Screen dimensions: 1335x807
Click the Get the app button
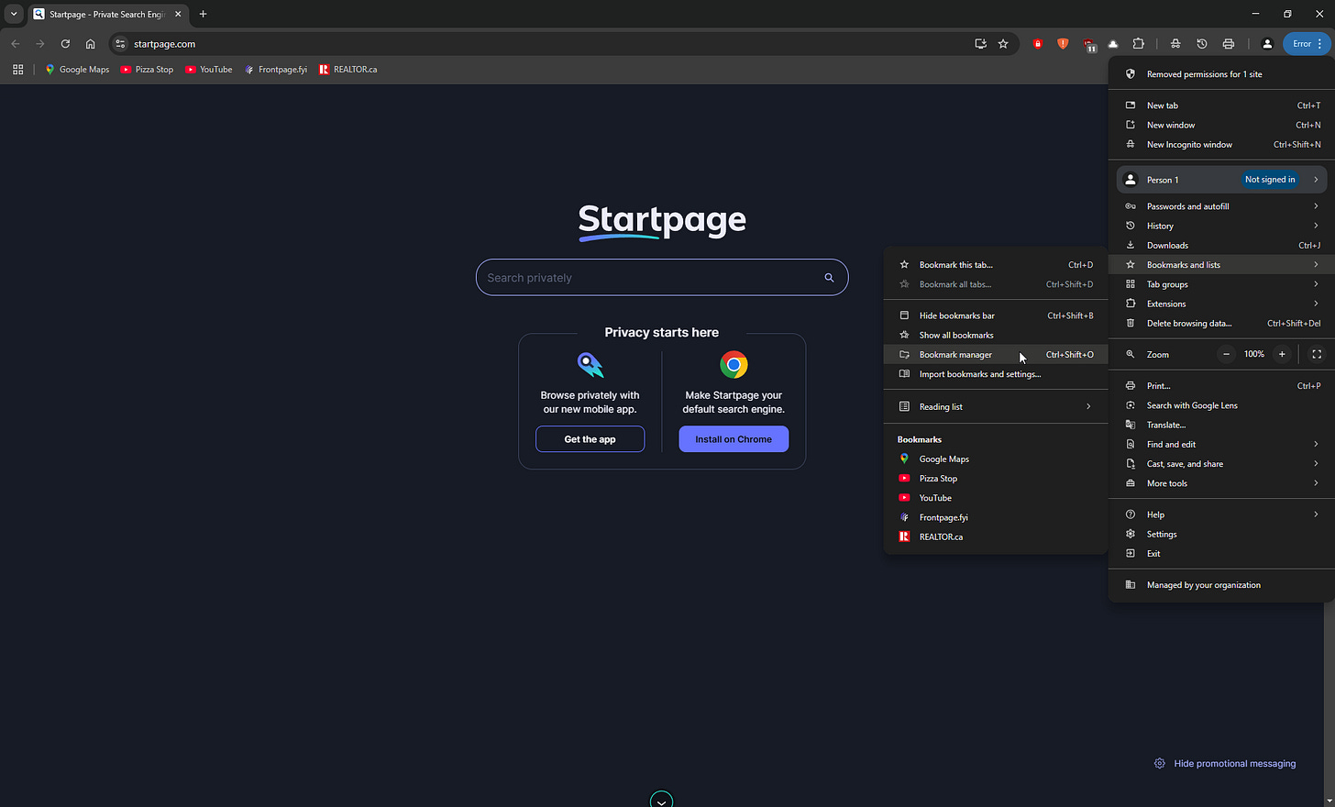tap(590, 439)
